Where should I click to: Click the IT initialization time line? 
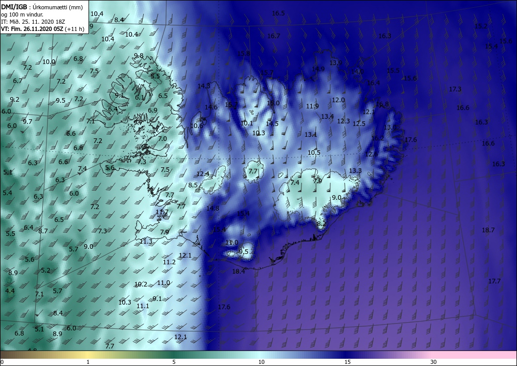tap(33, 22)
